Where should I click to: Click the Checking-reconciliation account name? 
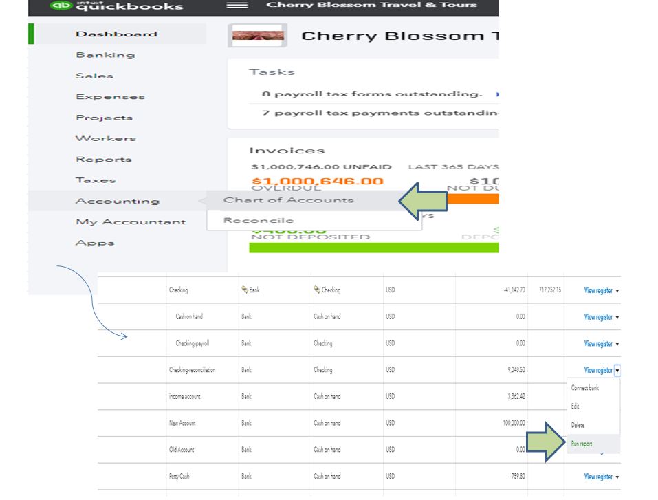(193, 370)
